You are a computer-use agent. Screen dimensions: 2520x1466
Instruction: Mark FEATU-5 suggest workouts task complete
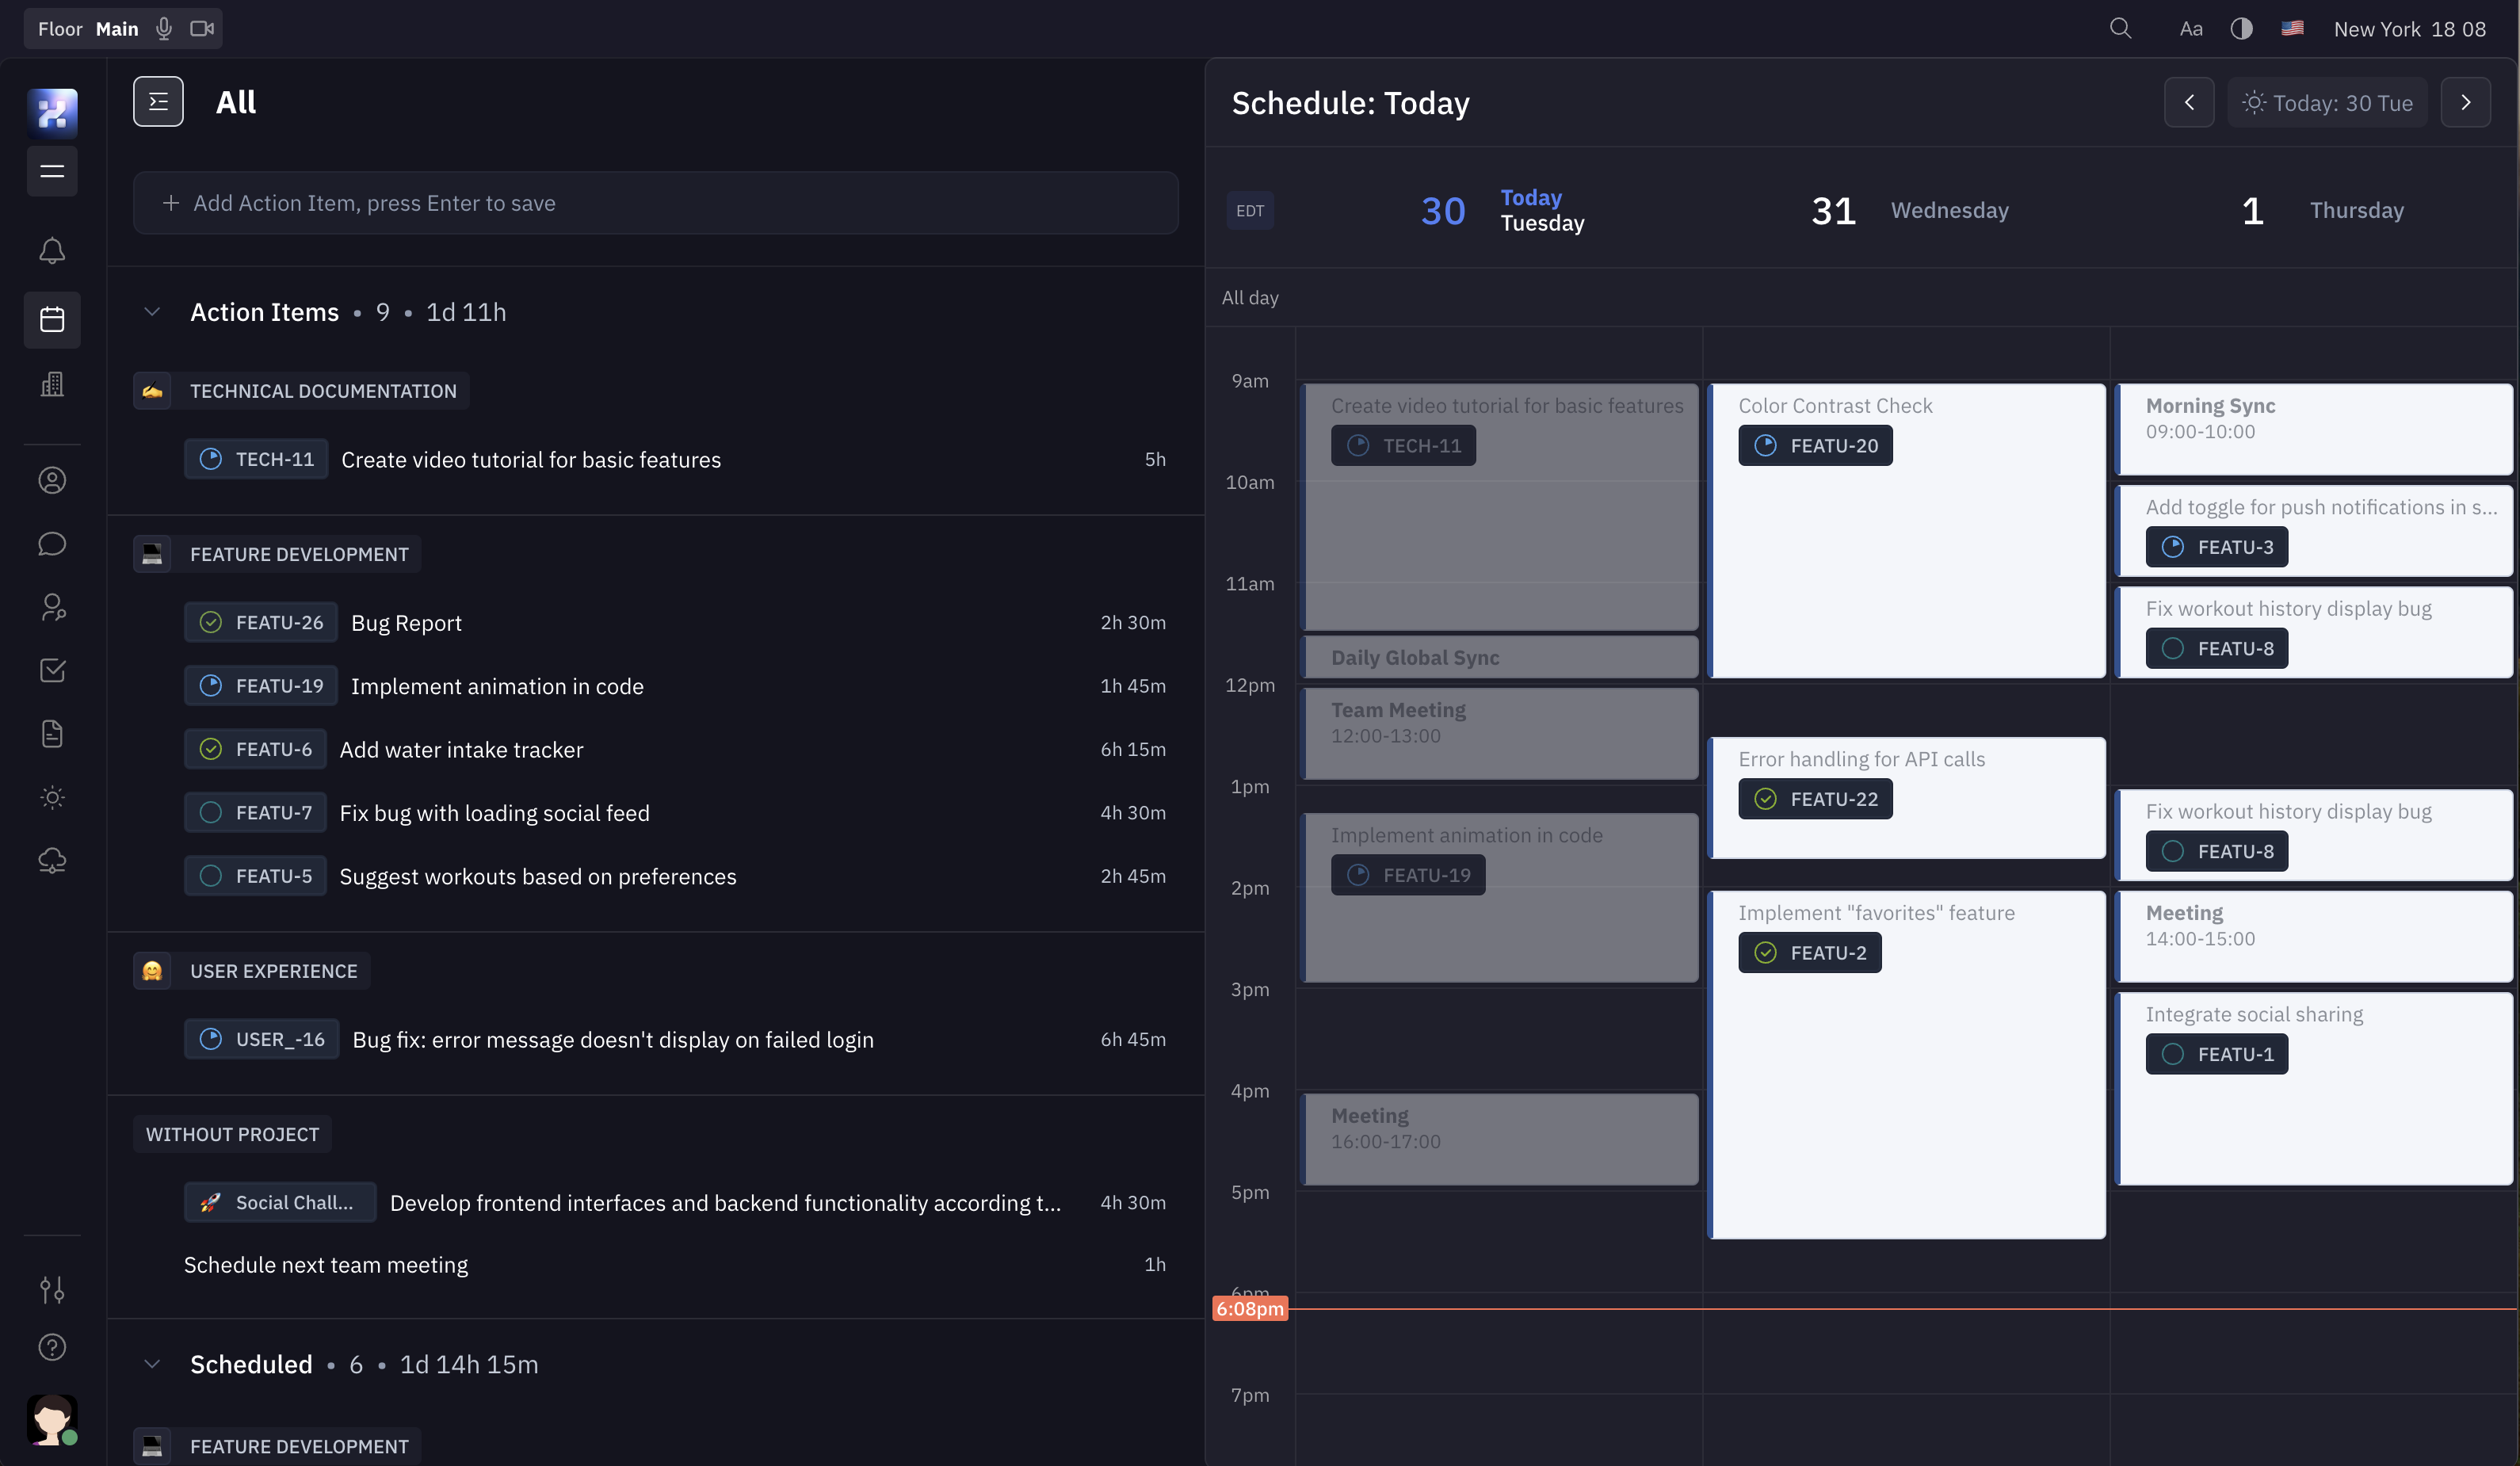(210, 875)
